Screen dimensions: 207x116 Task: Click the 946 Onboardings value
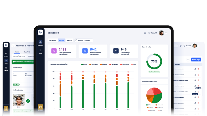(124, 50)
